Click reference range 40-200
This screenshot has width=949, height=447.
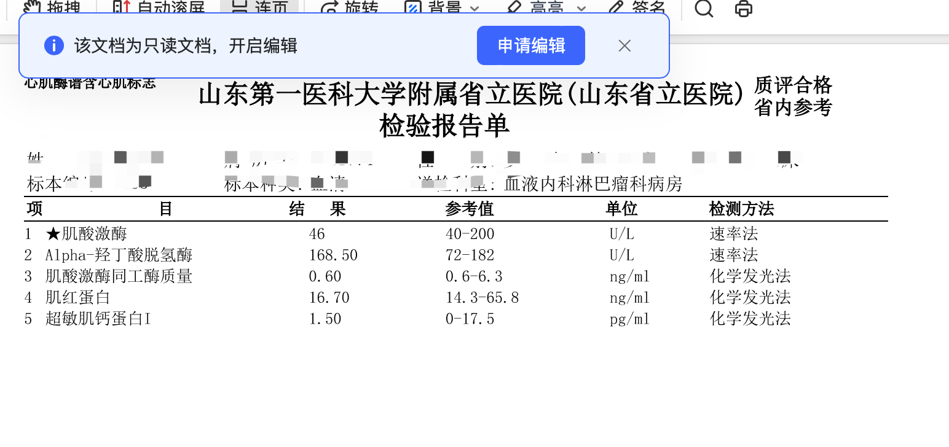[x=470, y=234]
